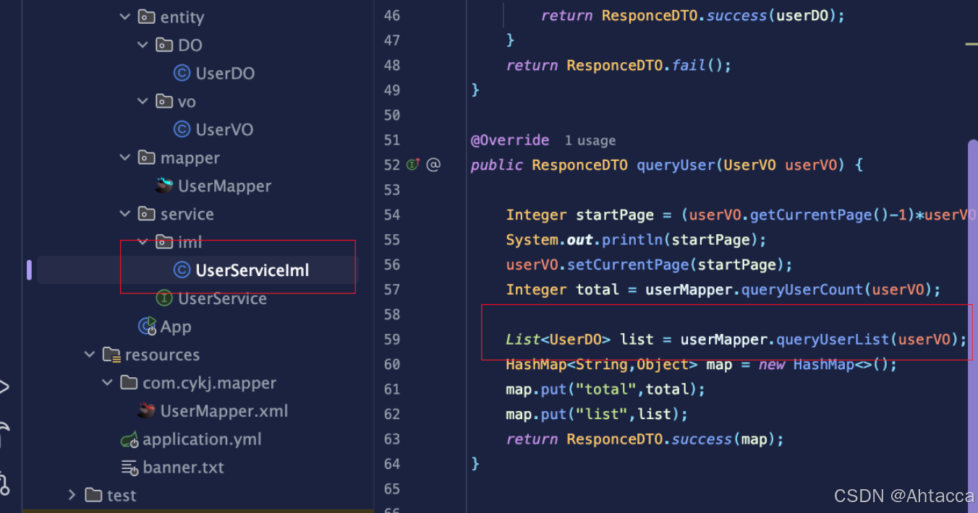Click the implements-method gutter icon on line 52
The image size is (978, 513).
[413, 165]
